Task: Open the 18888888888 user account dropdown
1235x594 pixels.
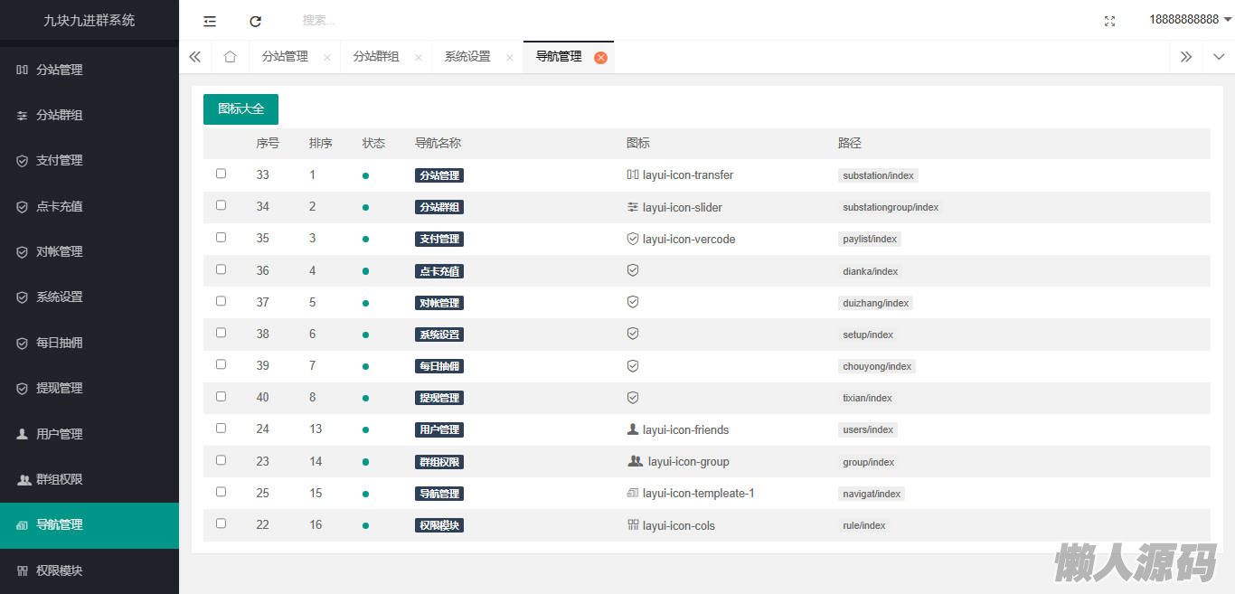Action: (1190, 20)
